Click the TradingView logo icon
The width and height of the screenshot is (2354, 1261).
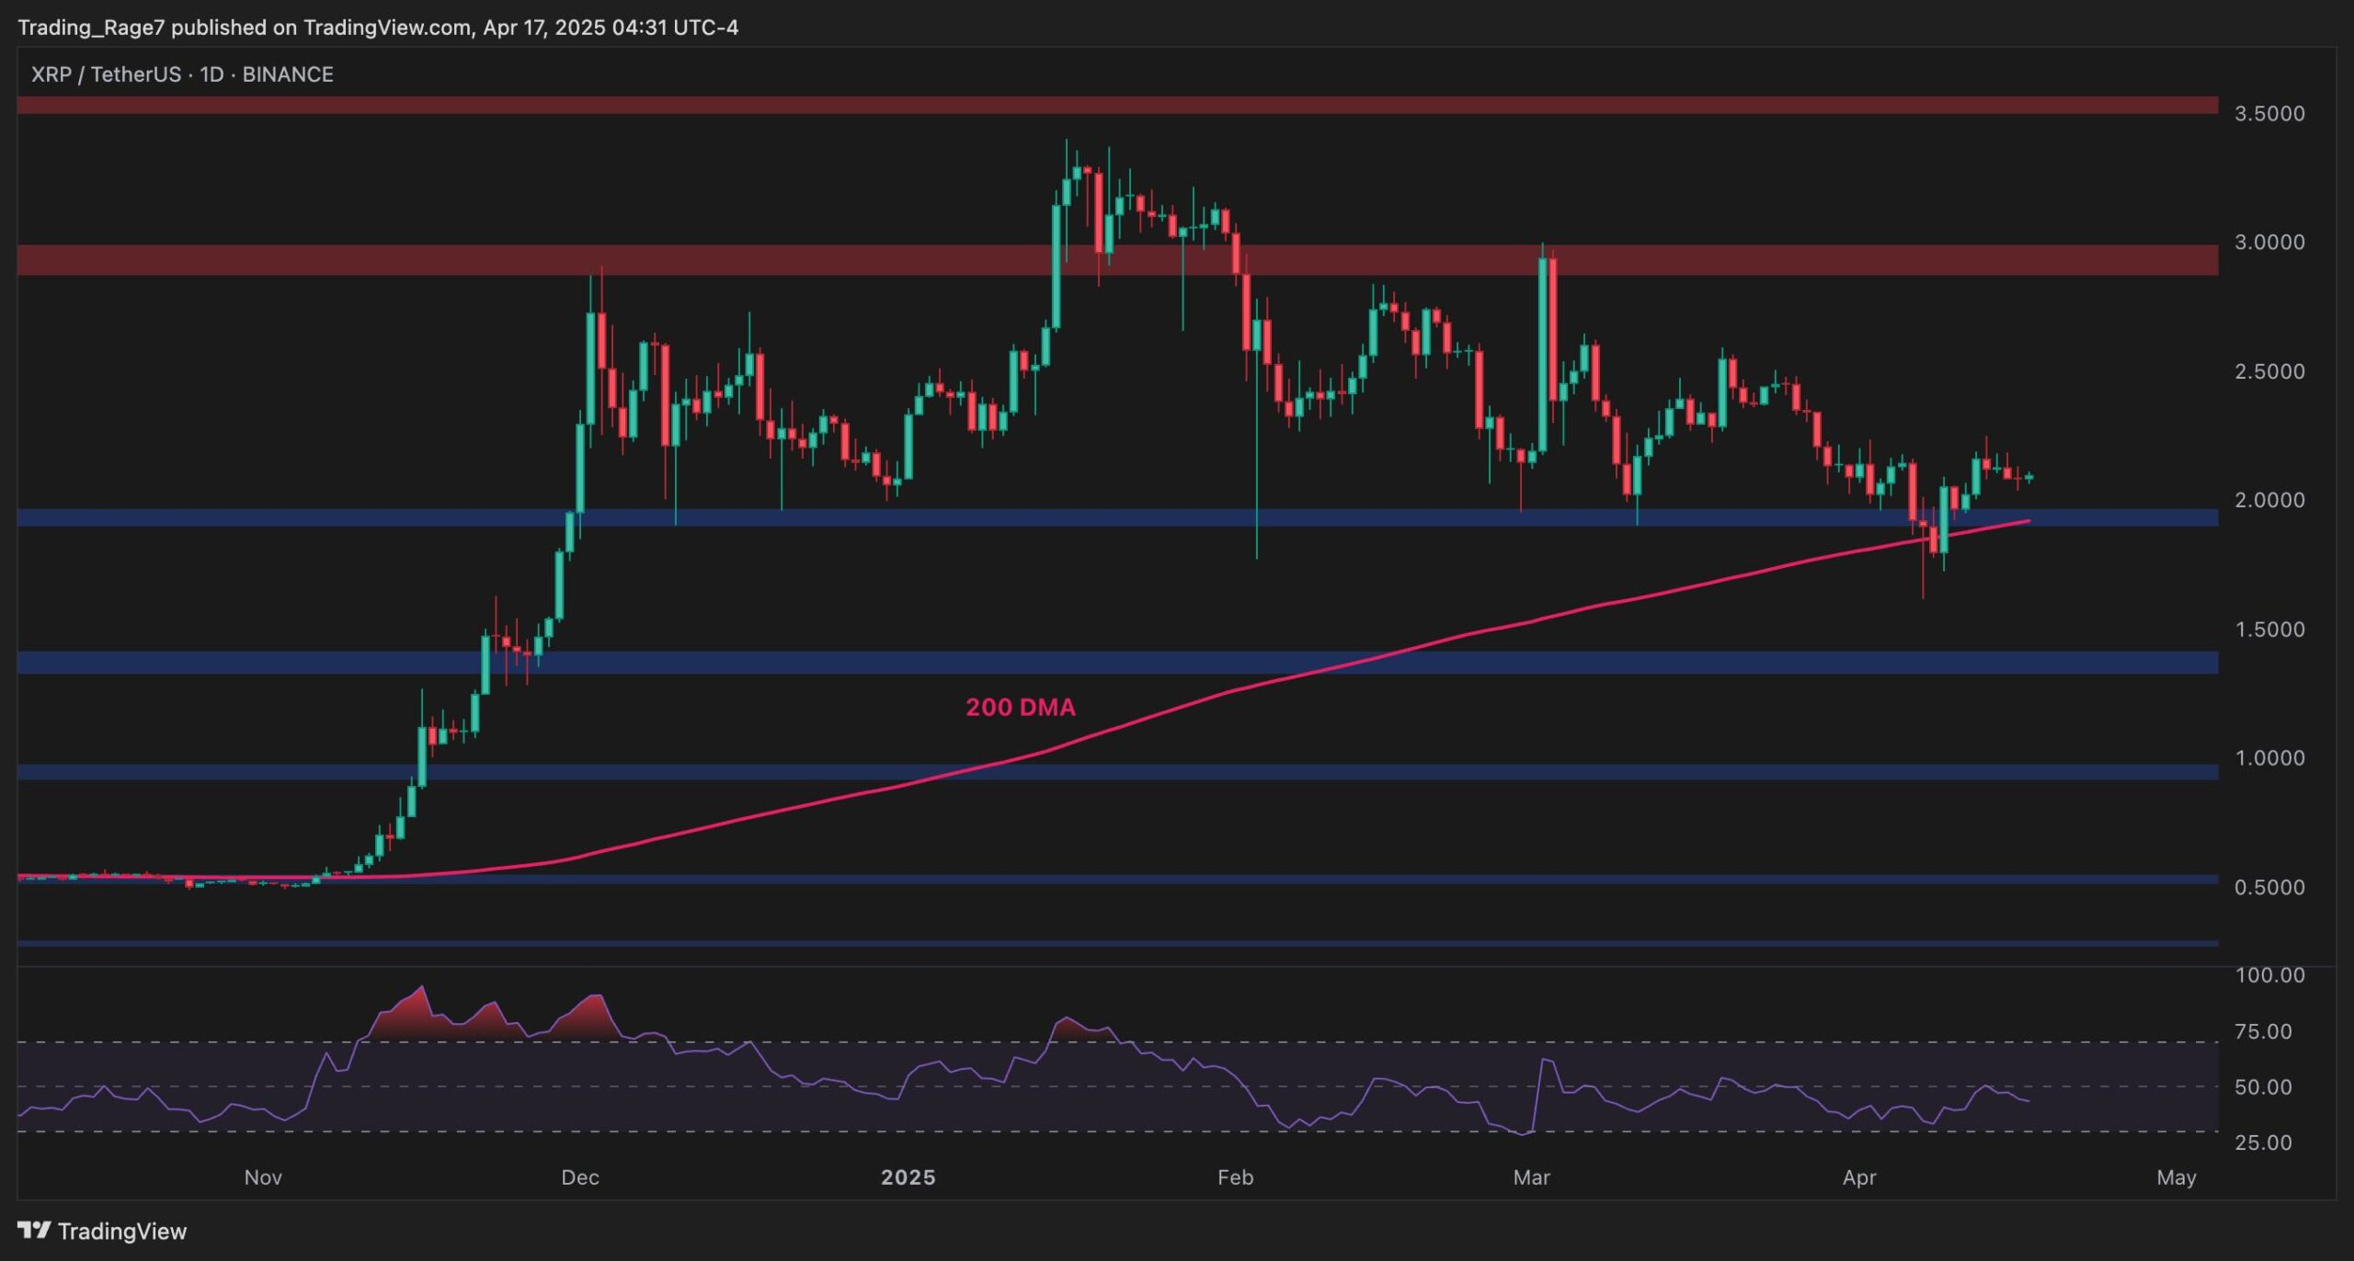(34, 1230)
